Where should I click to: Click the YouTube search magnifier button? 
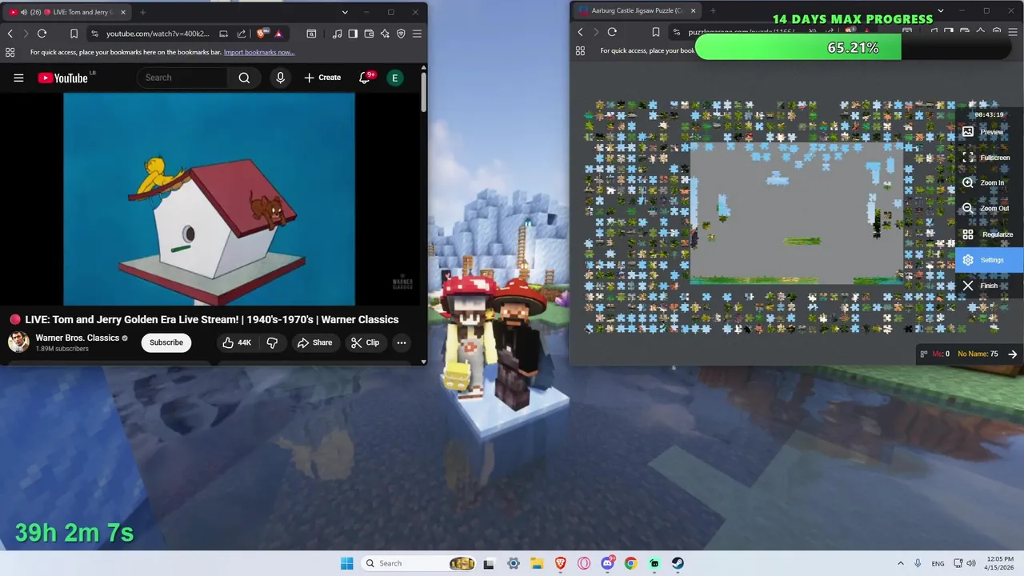pyautogui.click(x=244, y=78)
